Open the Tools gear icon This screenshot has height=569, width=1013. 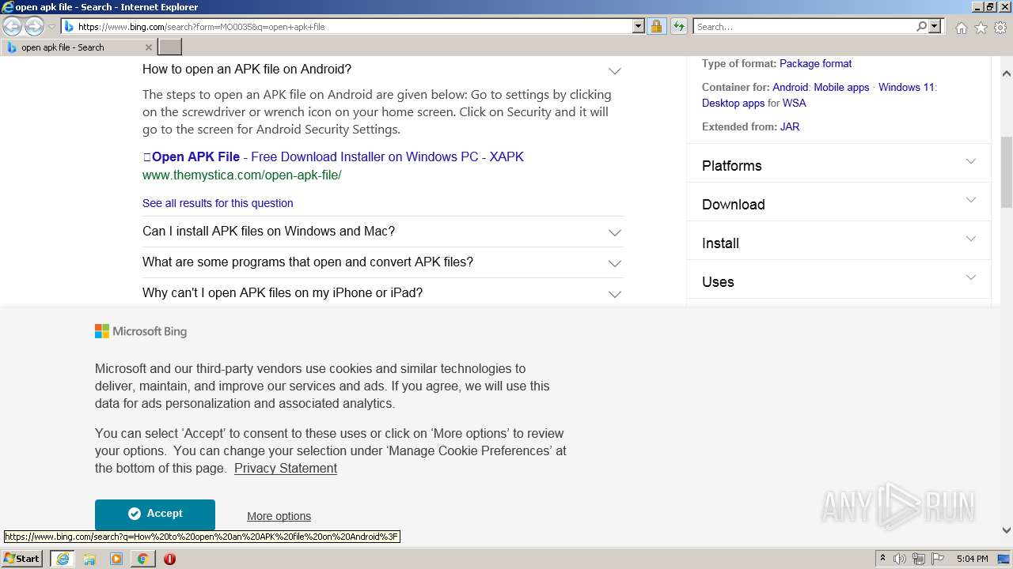point(1000,28)
